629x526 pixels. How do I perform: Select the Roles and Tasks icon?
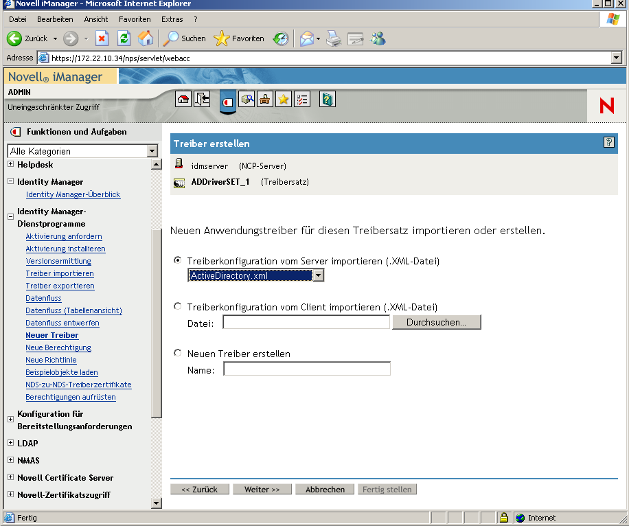pos(227,100)
